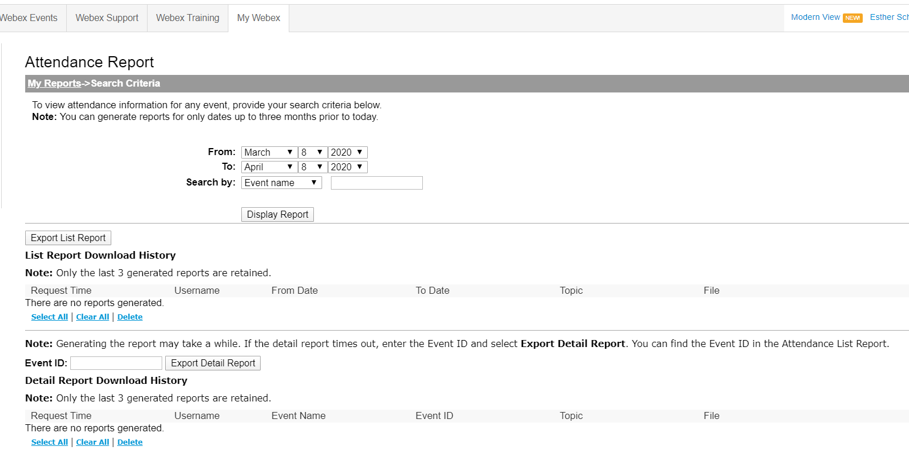This screenshot has width=909, height=467.
Task: Click Topic header in Detail Report table
Action: (x=571, y=416)
